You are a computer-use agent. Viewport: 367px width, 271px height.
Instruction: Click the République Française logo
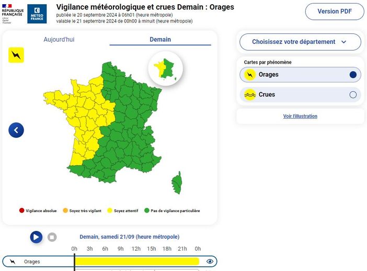pyautogui.click(x=13, y=14)
